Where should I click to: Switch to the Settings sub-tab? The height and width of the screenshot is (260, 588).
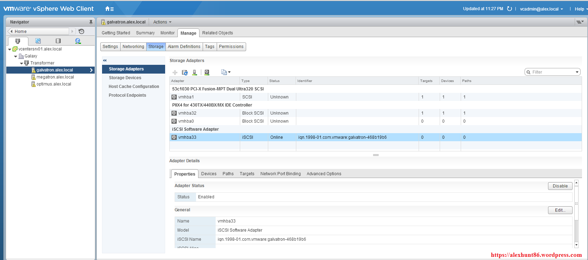[x=110, y=47]
